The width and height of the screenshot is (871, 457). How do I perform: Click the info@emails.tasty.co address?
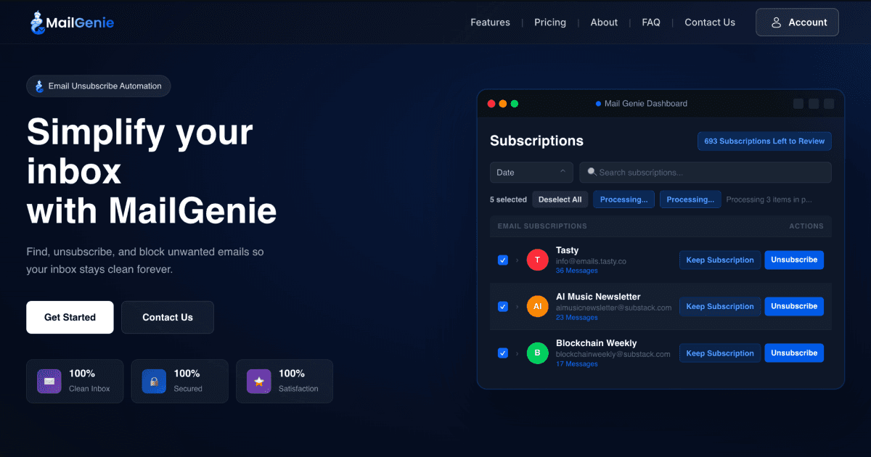(591, 261)
